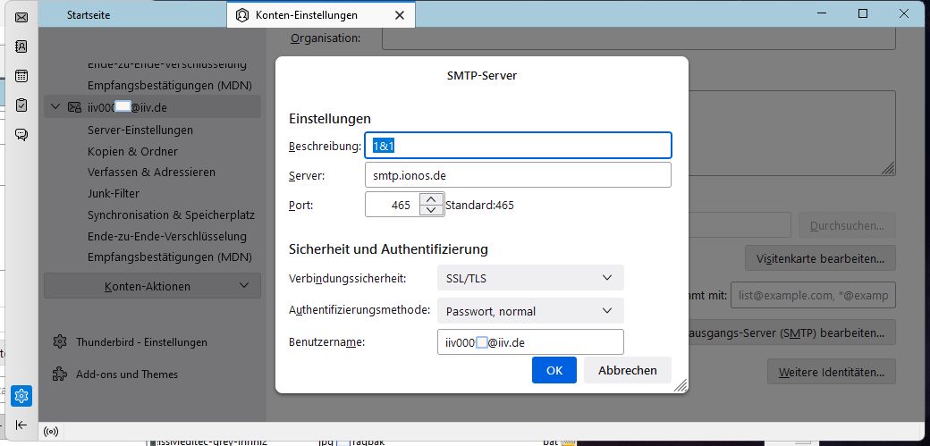Screen dimensions: 930x446
Task: Open the Verbindungssicherheit SSL/TLS dropdown
Action: (x=529, y=278)
